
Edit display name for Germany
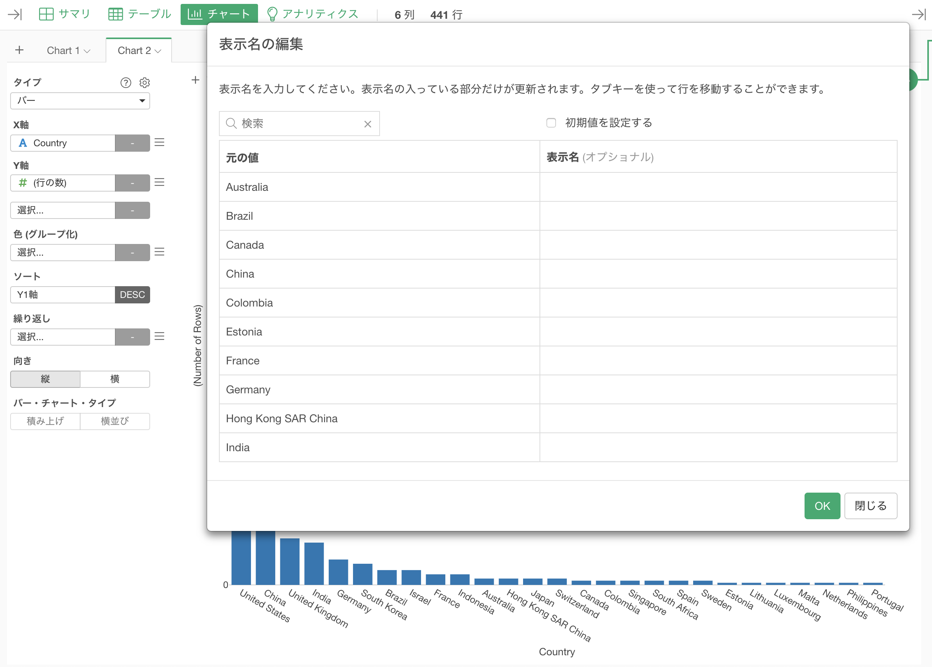[x=718, y=390]
